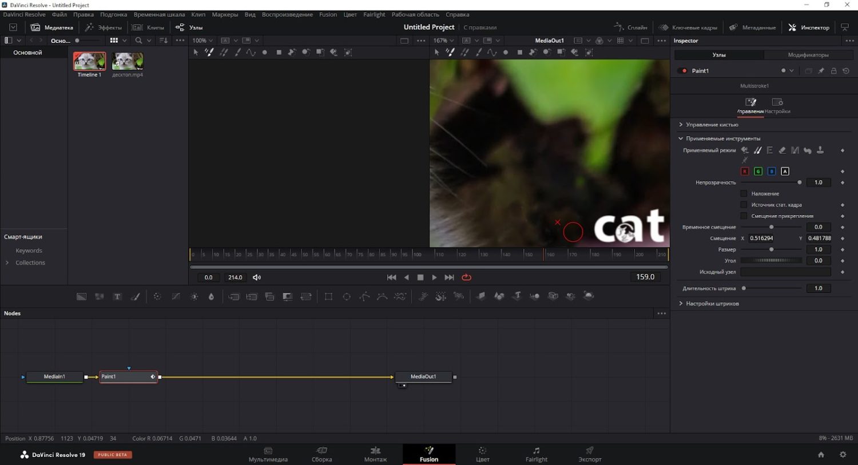858x465 pixels.
Task: Open the Медиатека panel button
Action: 52,27
